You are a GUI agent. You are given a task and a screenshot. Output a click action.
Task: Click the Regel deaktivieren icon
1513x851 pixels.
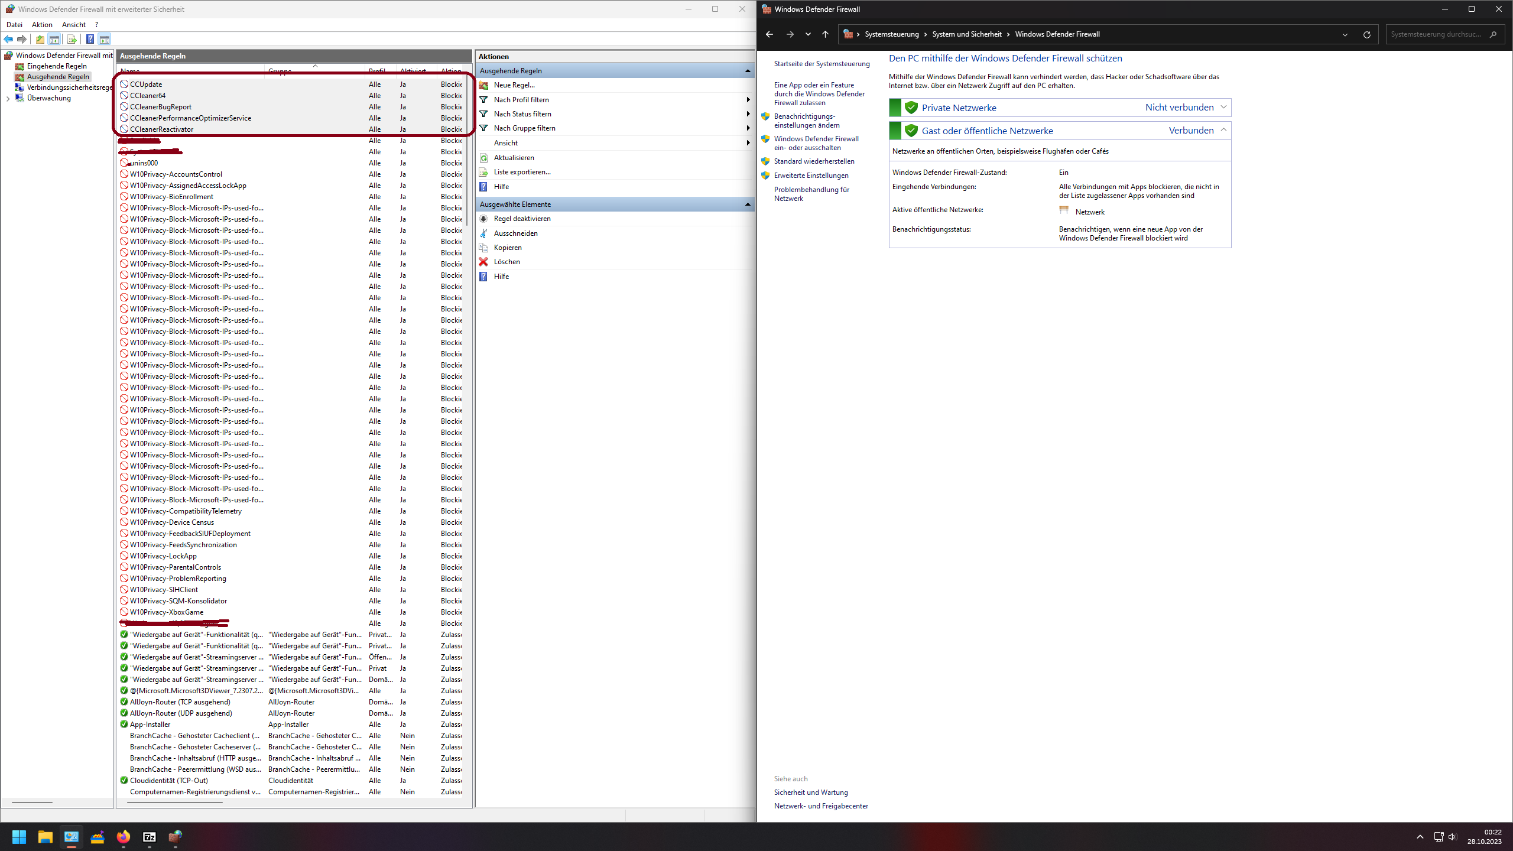[483, 218]
